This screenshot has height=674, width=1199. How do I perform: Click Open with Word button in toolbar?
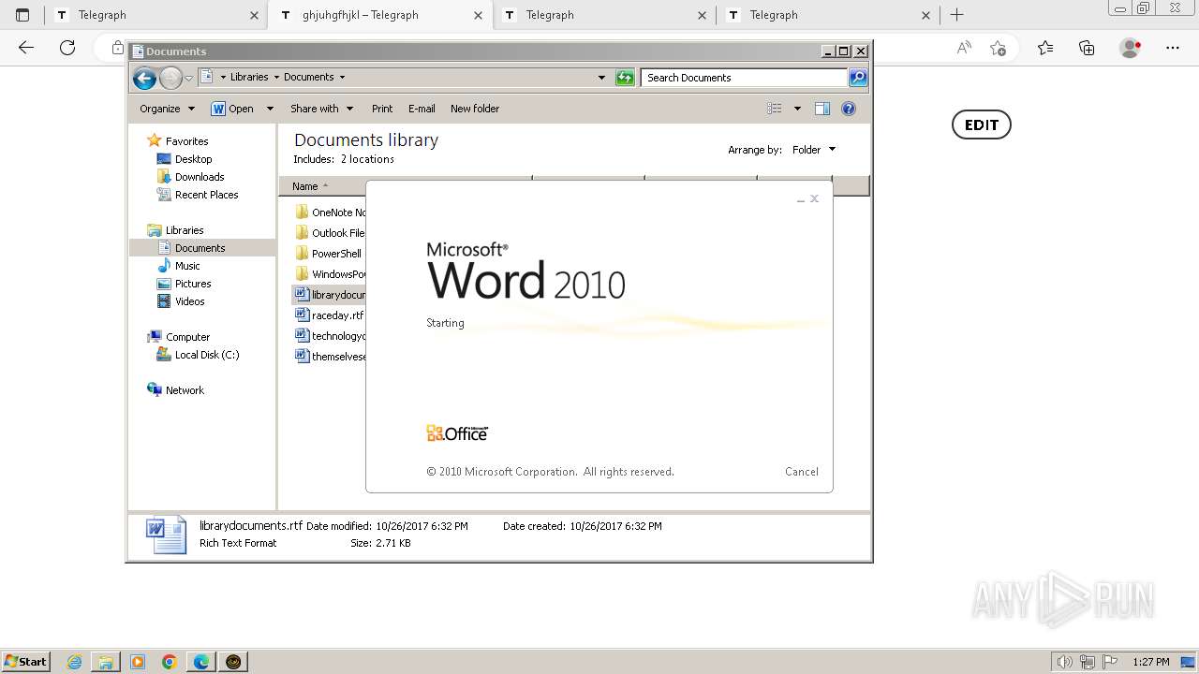232,109
